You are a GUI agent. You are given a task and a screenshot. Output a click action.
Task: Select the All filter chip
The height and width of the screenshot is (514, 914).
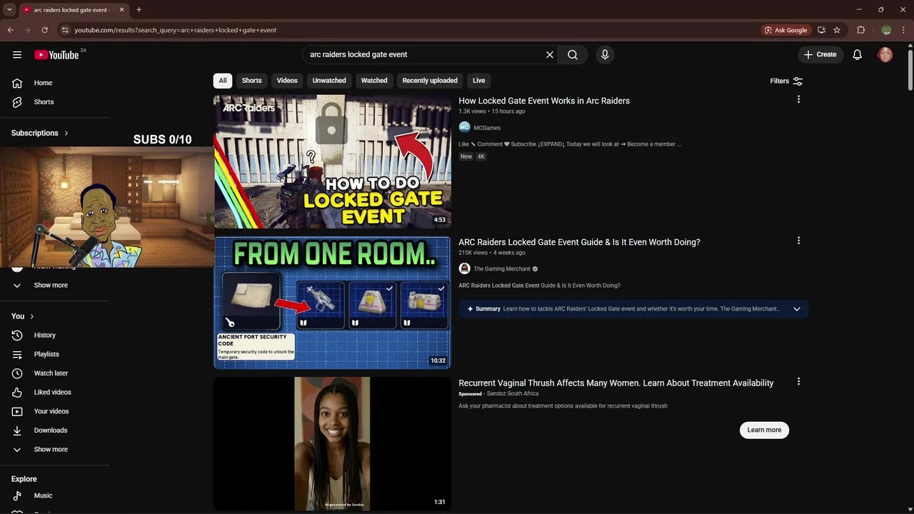pyautogui.click(x=223, y=81)
